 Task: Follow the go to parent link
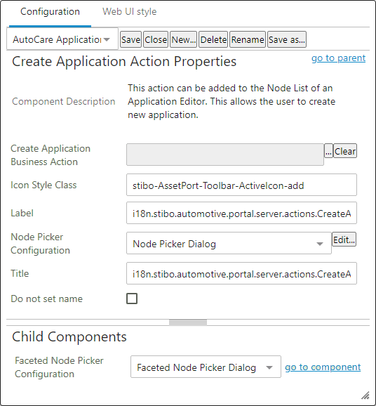coord(338,58)
